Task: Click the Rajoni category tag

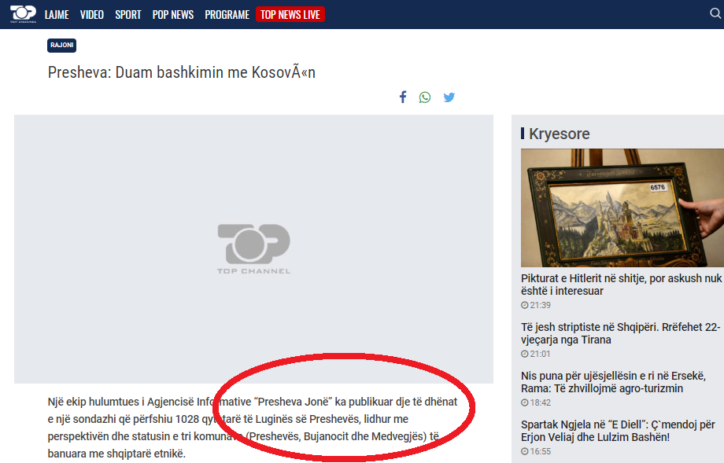Action: click(61, 46)
